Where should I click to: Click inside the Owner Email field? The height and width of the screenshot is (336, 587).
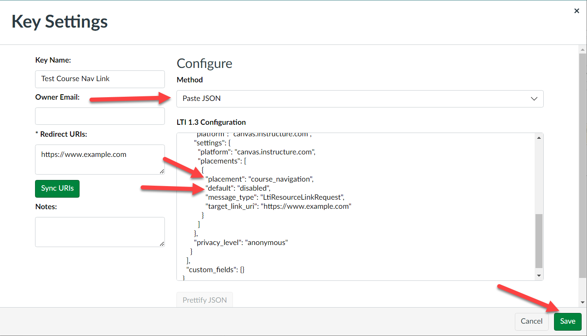coord(100,116)
